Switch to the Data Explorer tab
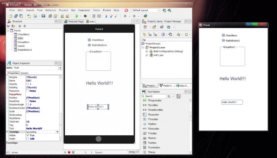 click(183, 86)
